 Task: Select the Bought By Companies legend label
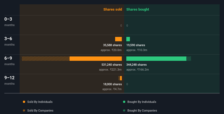142,110
